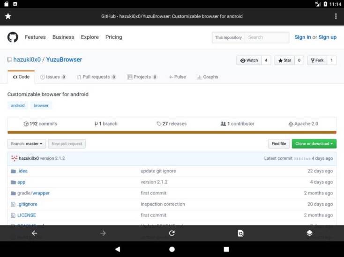Open the Sign up link
Viewport: 344px width, 257px height.
click(x=327, y=37)
